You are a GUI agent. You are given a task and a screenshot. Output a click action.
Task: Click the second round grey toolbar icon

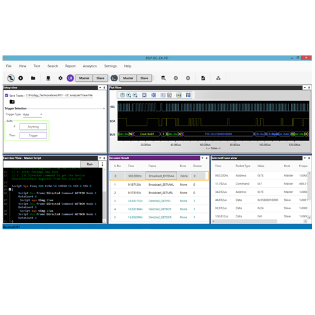point(188,78)
